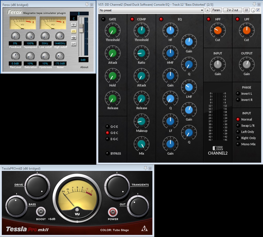This screenshot has height=237, width=263.
Task: Click the Ferox RecLevel 0.0dB value
Action: point(15,64)
